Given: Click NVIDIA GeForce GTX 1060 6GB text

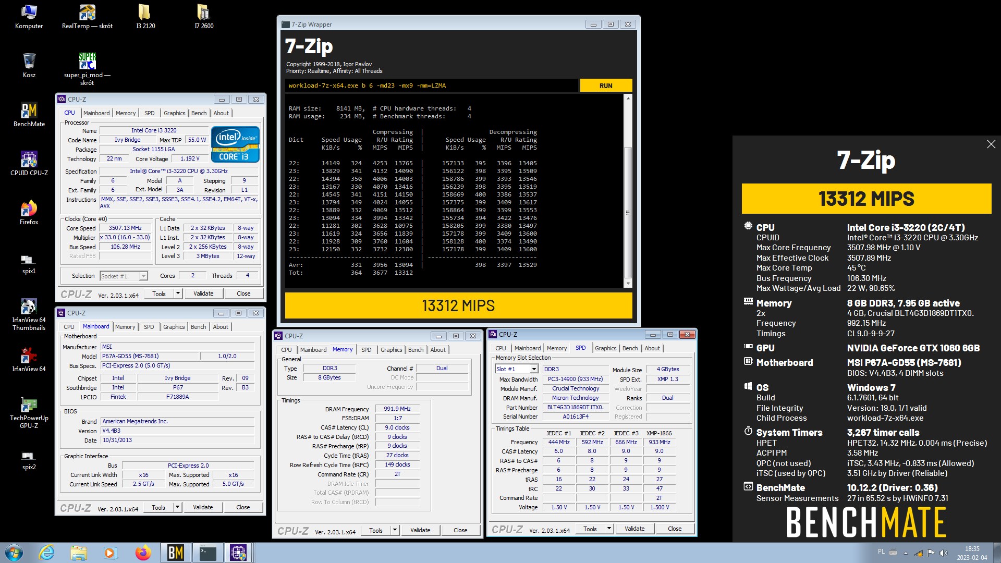Looking at the screenshot, I should 913,348.
